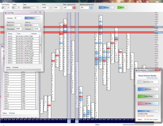Click the Tick Filter button in the Studio panel

[148, 103]
